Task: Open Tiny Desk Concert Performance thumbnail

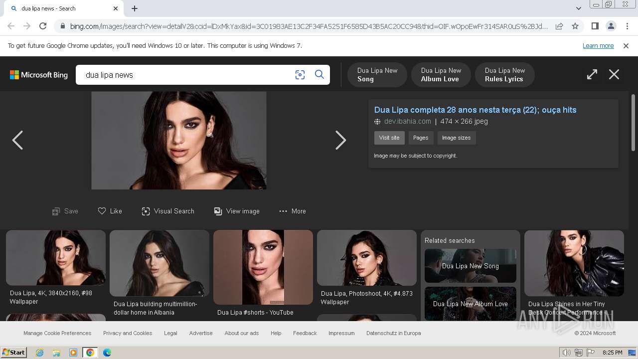Action: 574,263
